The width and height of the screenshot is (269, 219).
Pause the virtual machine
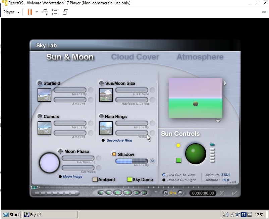tap(30, 12)
